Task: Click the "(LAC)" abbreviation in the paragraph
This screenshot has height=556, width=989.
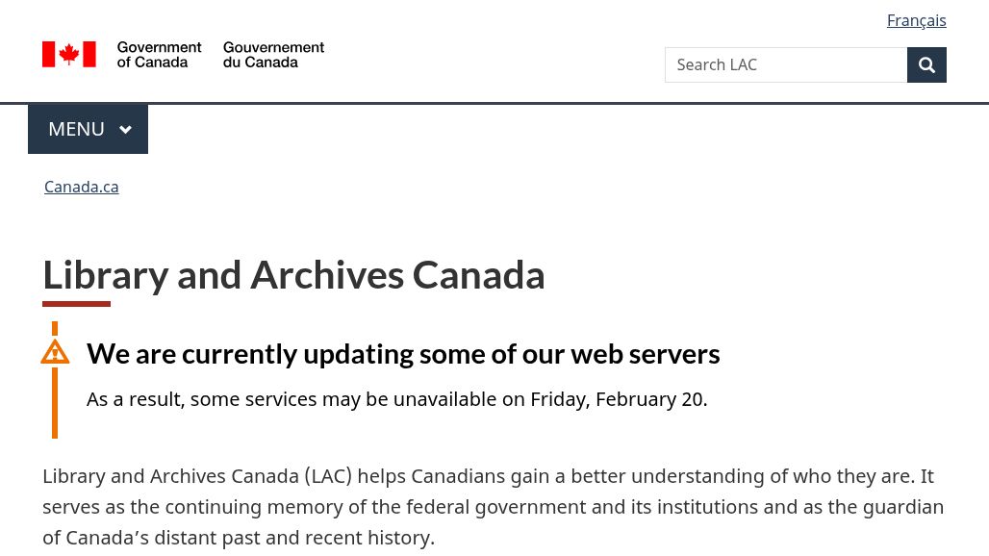Action: coord(329,476)
